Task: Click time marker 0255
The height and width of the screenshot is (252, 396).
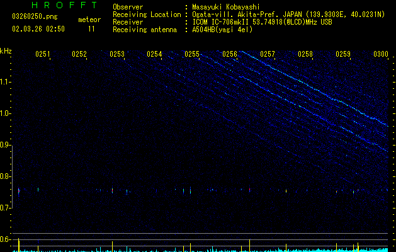Action: coord(192,54)
